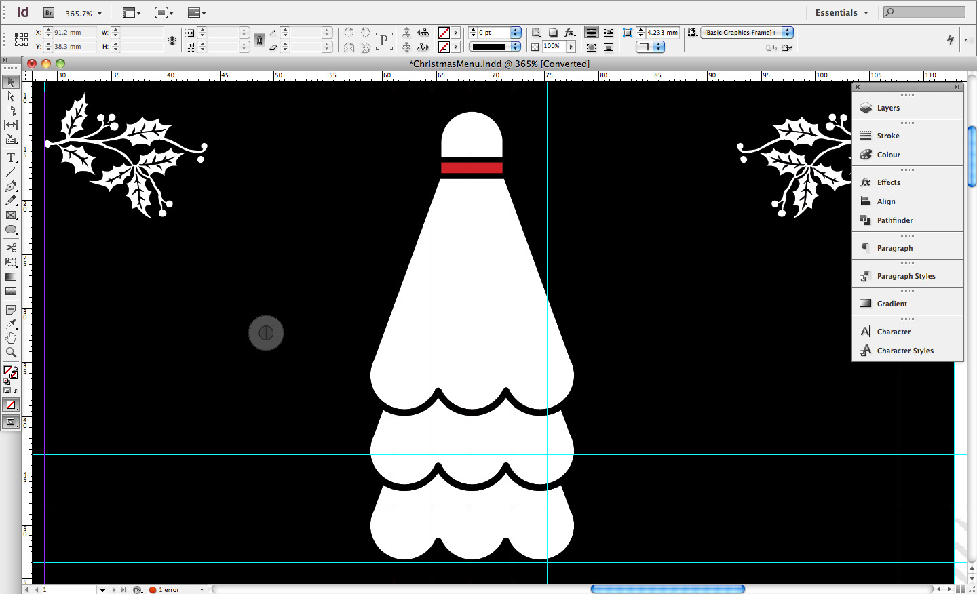977x594 pixels.
Task: Open the Arrange Documents dropdown
Action: pos(197,13)
